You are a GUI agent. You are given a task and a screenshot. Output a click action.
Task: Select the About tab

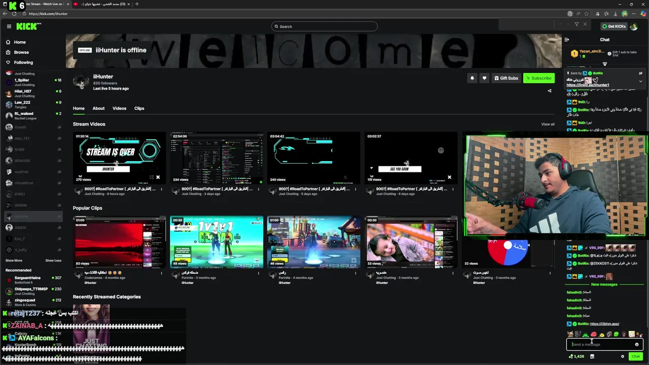[98, 108]
